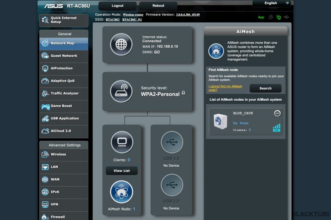Click the AiCloud 2.0 cloud icon
Screen dimensions: 331x220
point(45,131)
